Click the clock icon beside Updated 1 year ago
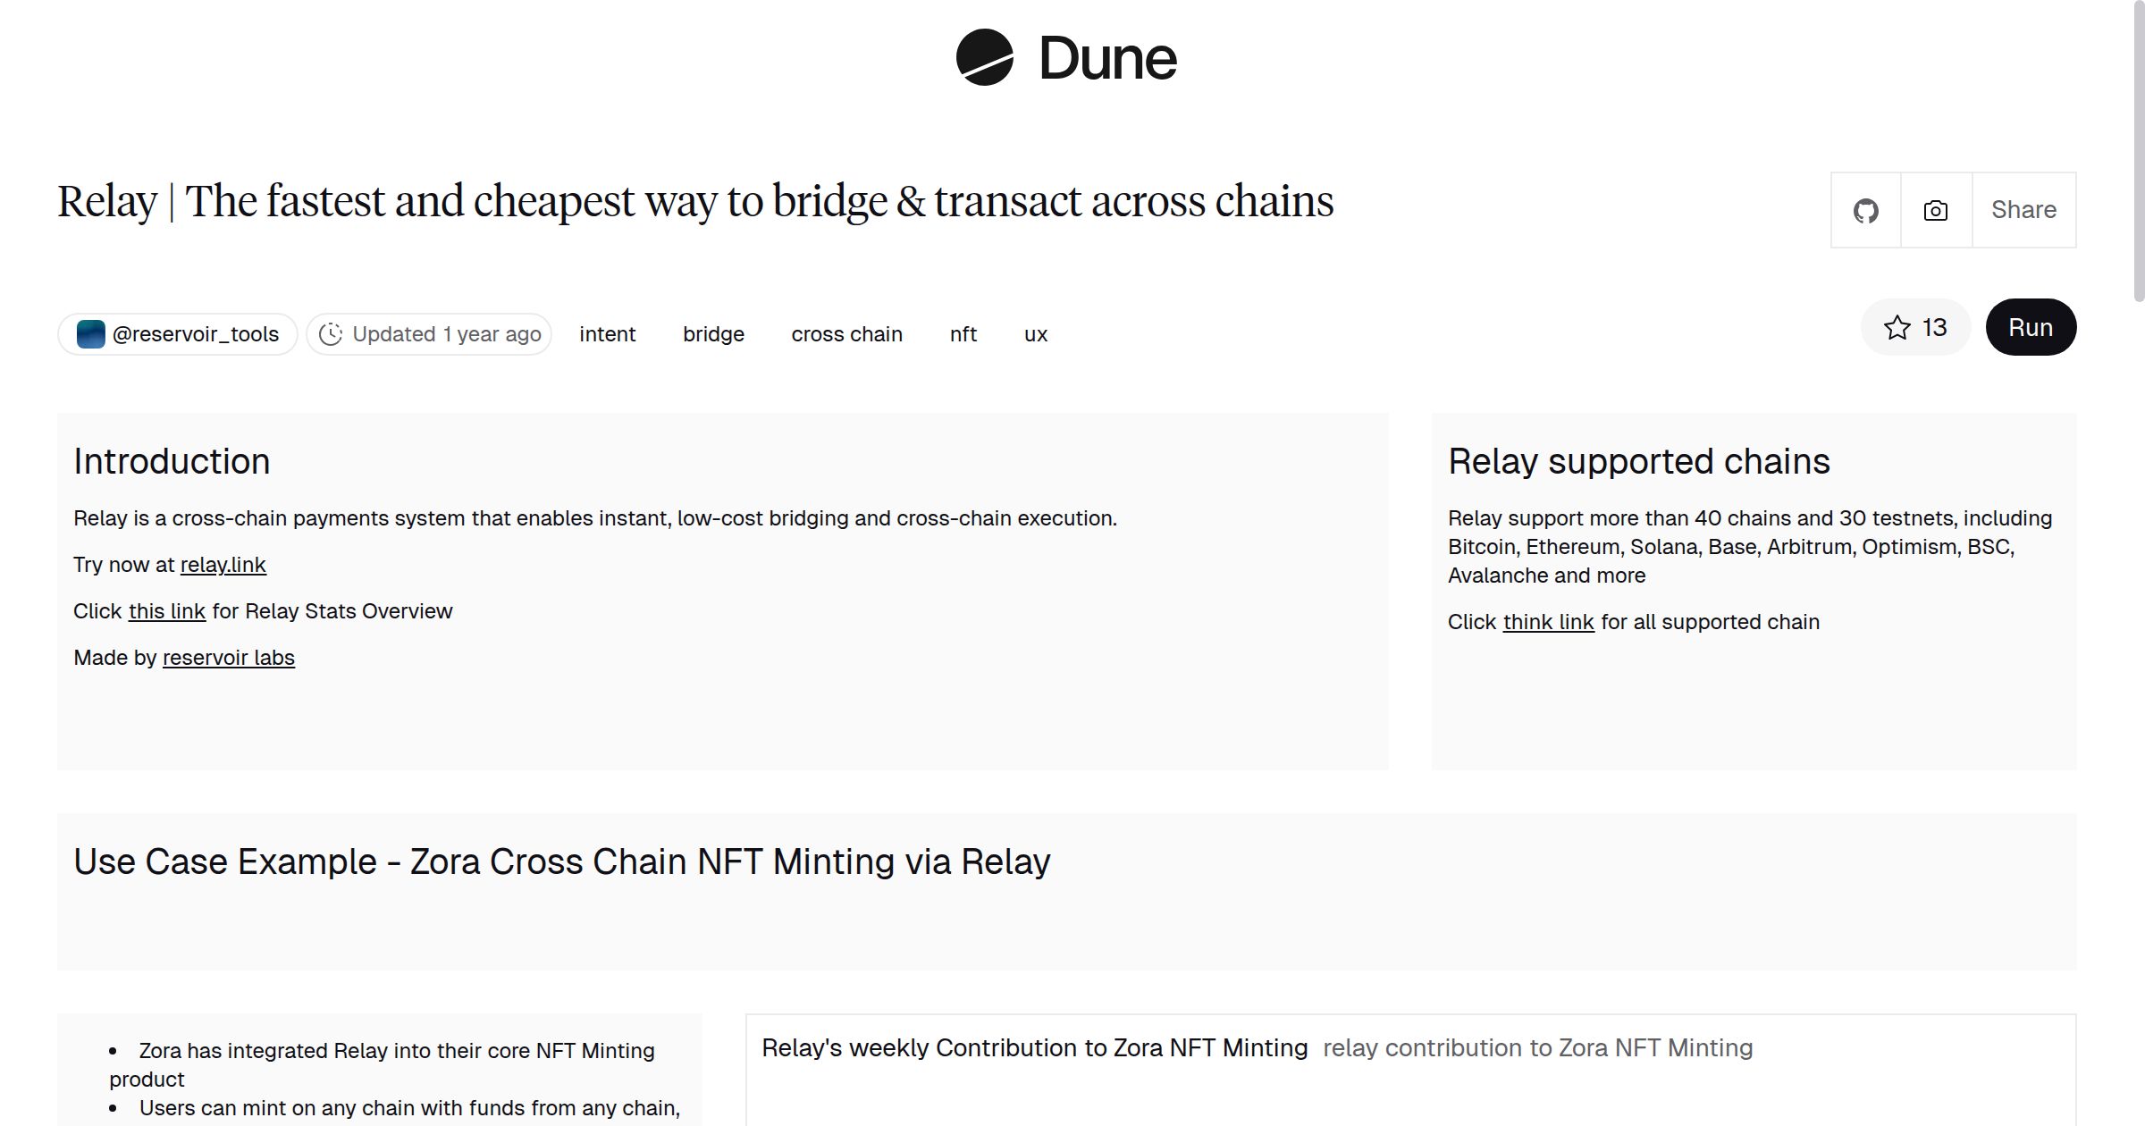 pos(332,333)
